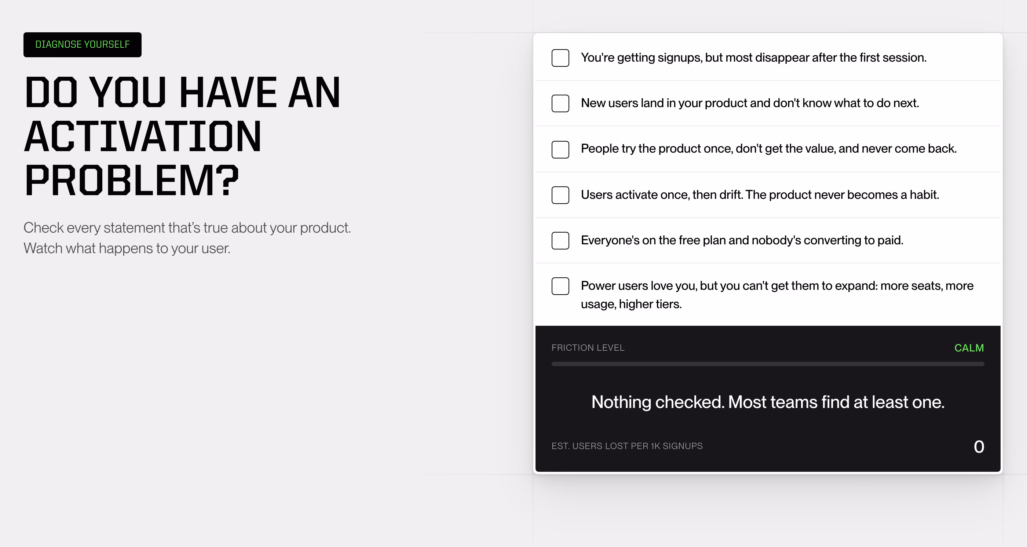
Task: Click the estimated users lost counter value
Action: coord(979,446)
